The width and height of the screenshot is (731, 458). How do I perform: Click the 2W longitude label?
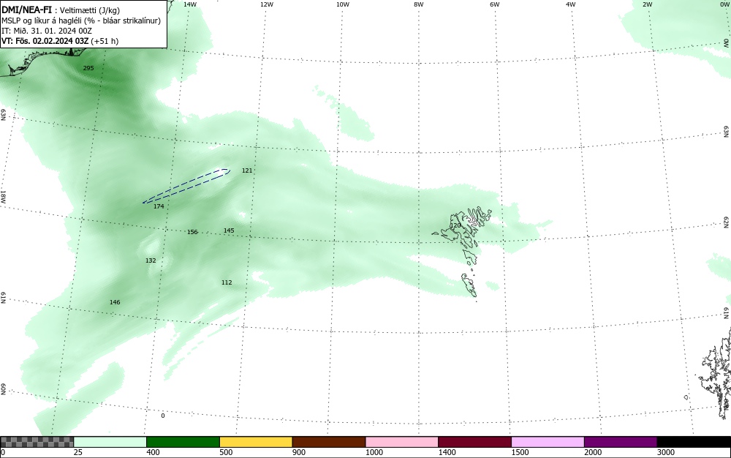pos(647,4)
